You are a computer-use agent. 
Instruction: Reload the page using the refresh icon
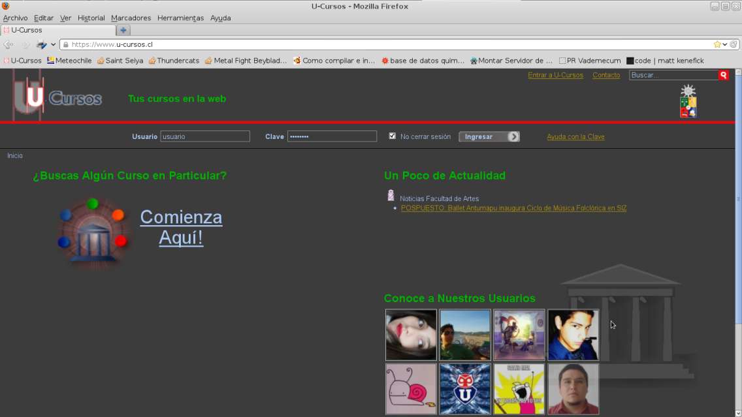734,44
